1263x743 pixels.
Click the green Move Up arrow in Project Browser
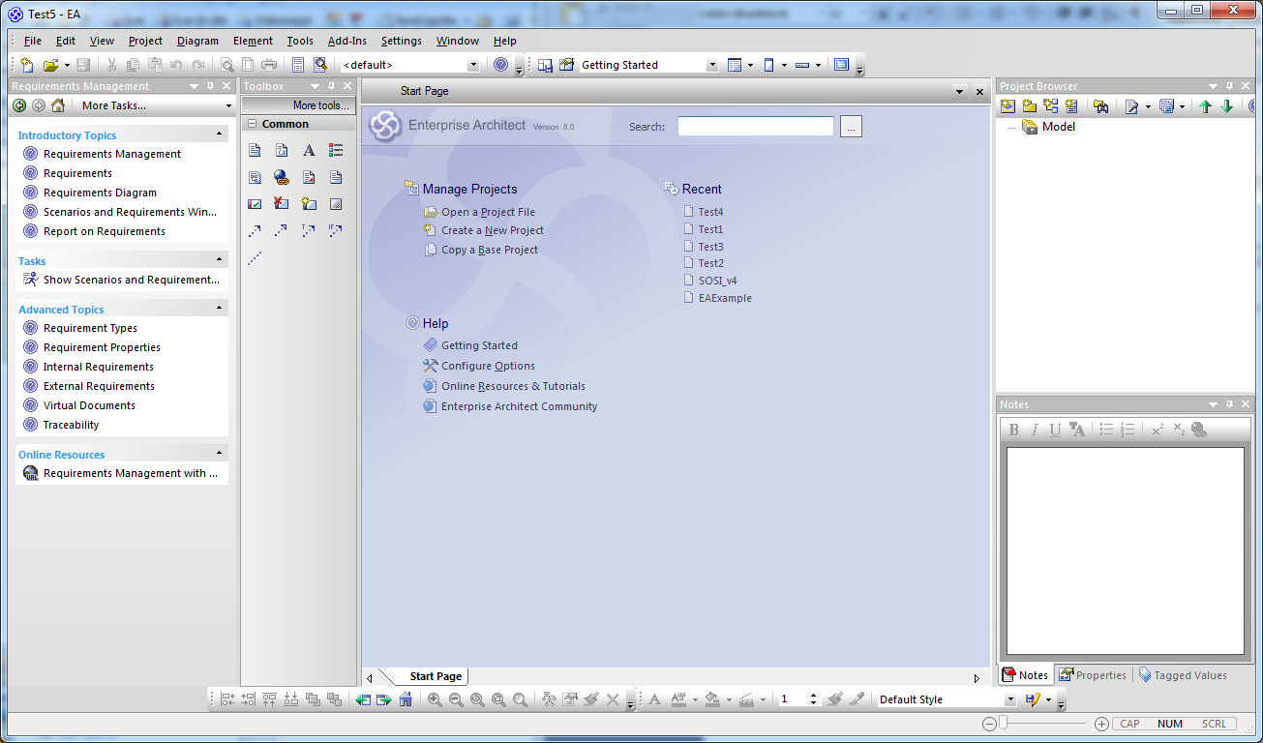(x=1205, y=105)
